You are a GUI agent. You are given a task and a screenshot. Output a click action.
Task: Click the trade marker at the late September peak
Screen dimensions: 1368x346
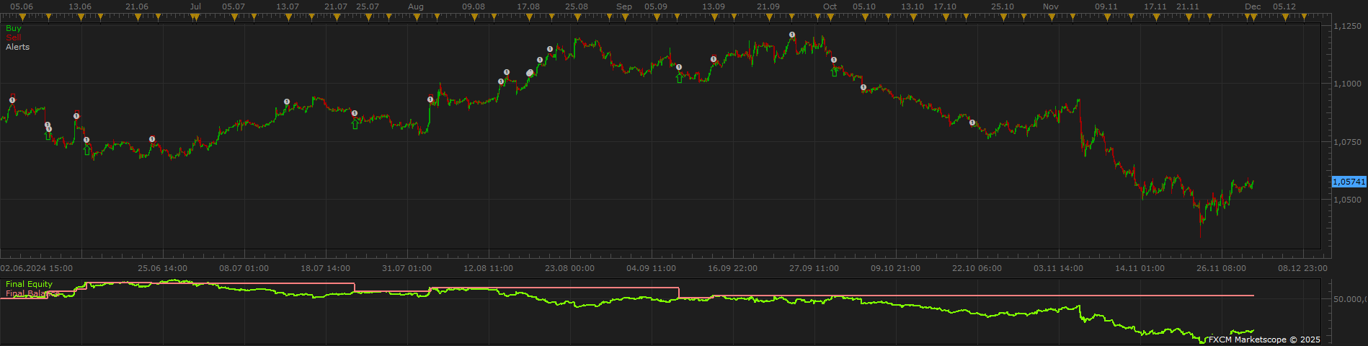[x=792, y=35]
